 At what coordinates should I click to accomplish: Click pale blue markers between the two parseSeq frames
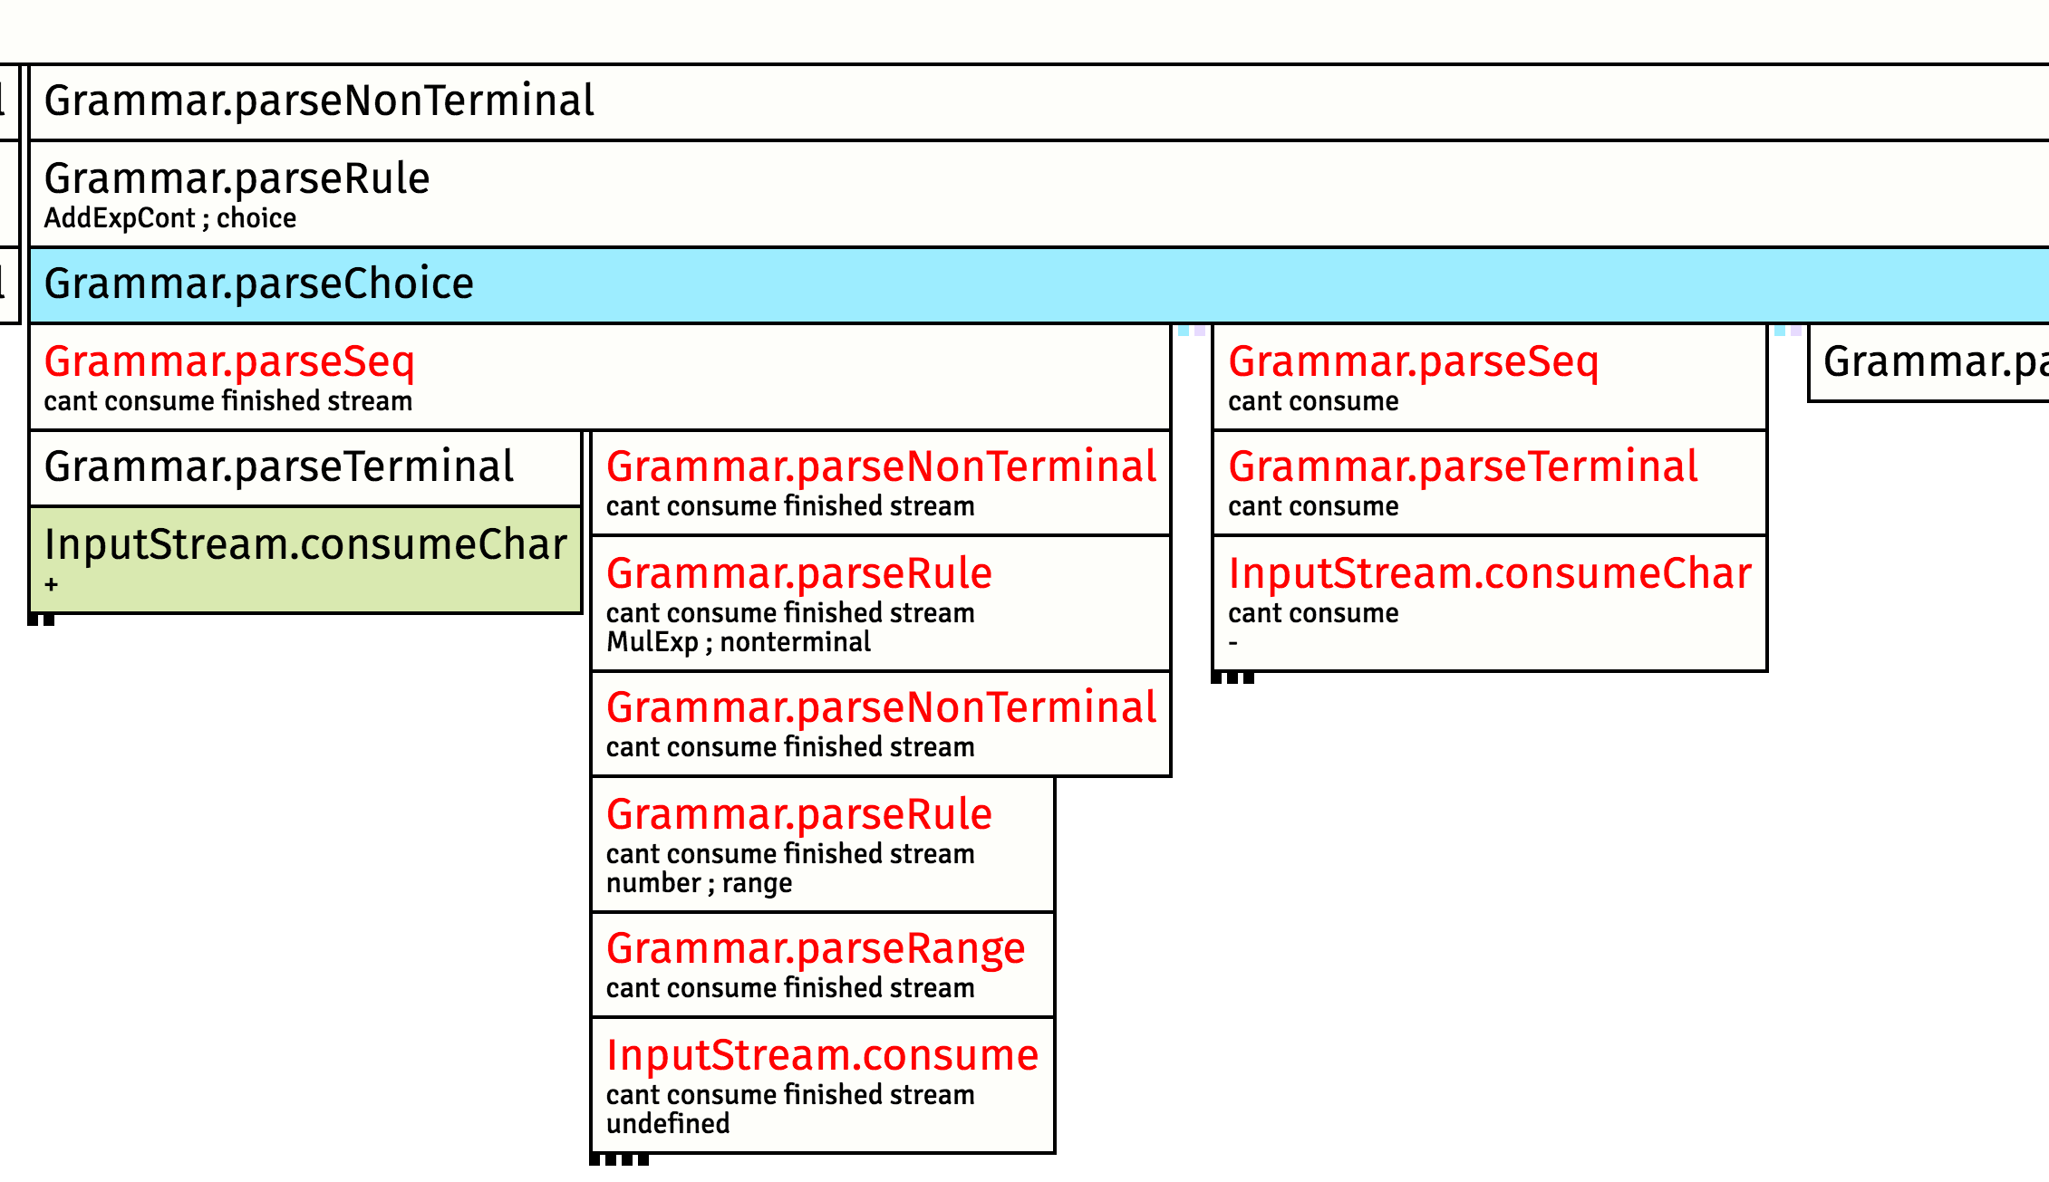click(x=1192, y=332)
